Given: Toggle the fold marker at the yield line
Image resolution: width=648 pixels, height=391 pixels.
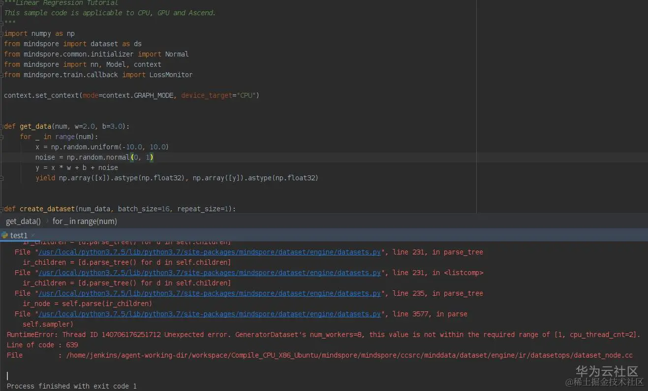Looking at the screenshot, I should (2, 178).
